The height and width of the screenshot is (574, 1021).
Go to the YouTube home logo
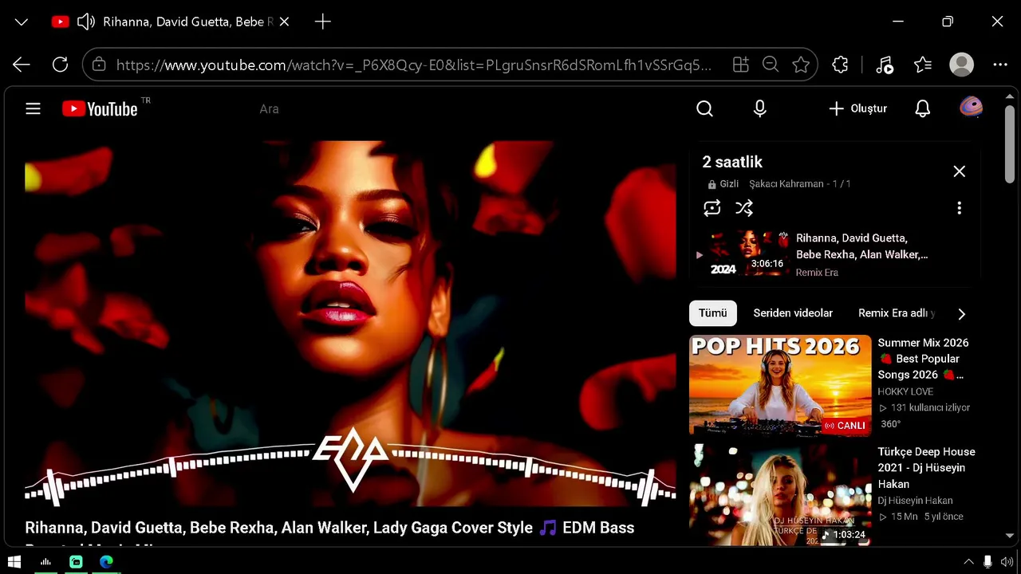point(101,108)
